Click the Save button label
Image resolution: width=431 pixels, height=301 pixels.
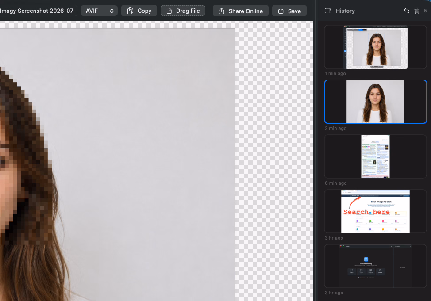click(x=294, y=11)
